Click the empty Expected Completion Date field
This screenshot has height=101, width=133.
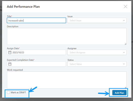tap(37, 64)
